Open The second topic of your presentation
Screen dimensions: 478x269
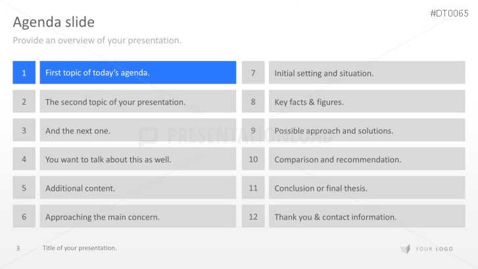point(137,102)
